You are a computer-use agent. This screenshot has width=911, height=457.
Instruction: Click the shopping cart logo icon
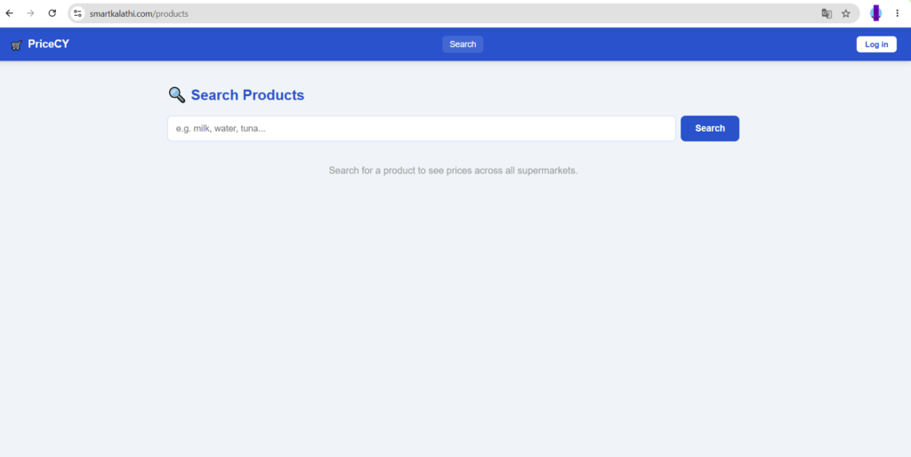pos(16,44)
